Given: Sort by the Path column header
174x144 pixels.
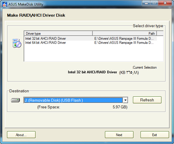Looking at the screenshot, I should pos(125,34).
